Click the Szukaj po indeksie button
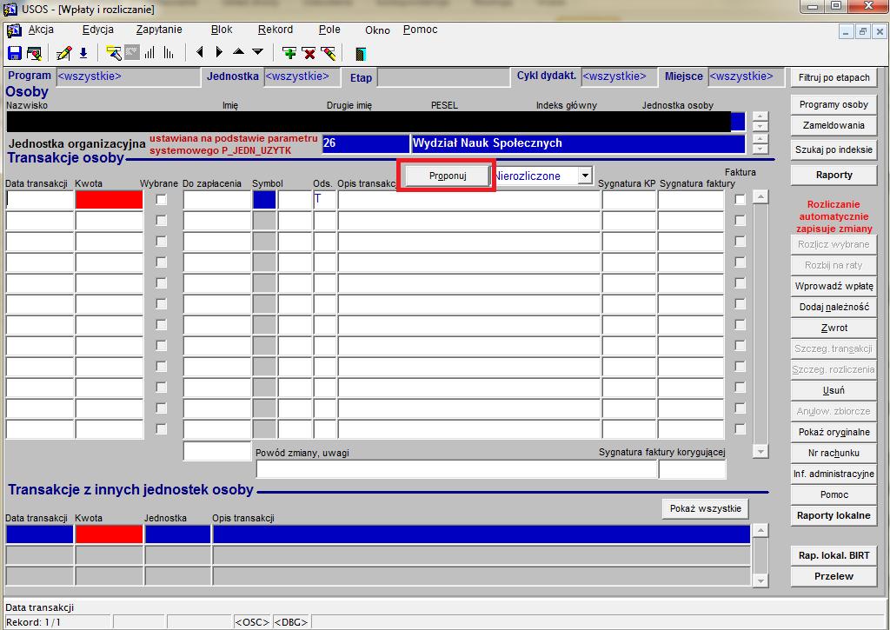 834,149
